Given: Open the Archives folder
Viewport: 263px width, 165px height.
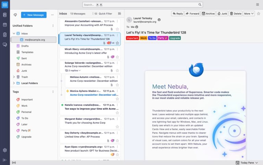Looking at the screenshot, I should tap(26, 64).
